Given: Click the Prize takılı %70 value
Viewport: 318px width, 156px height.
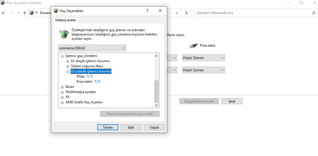Looking at the screenshot, I should (x=98, y=82).
